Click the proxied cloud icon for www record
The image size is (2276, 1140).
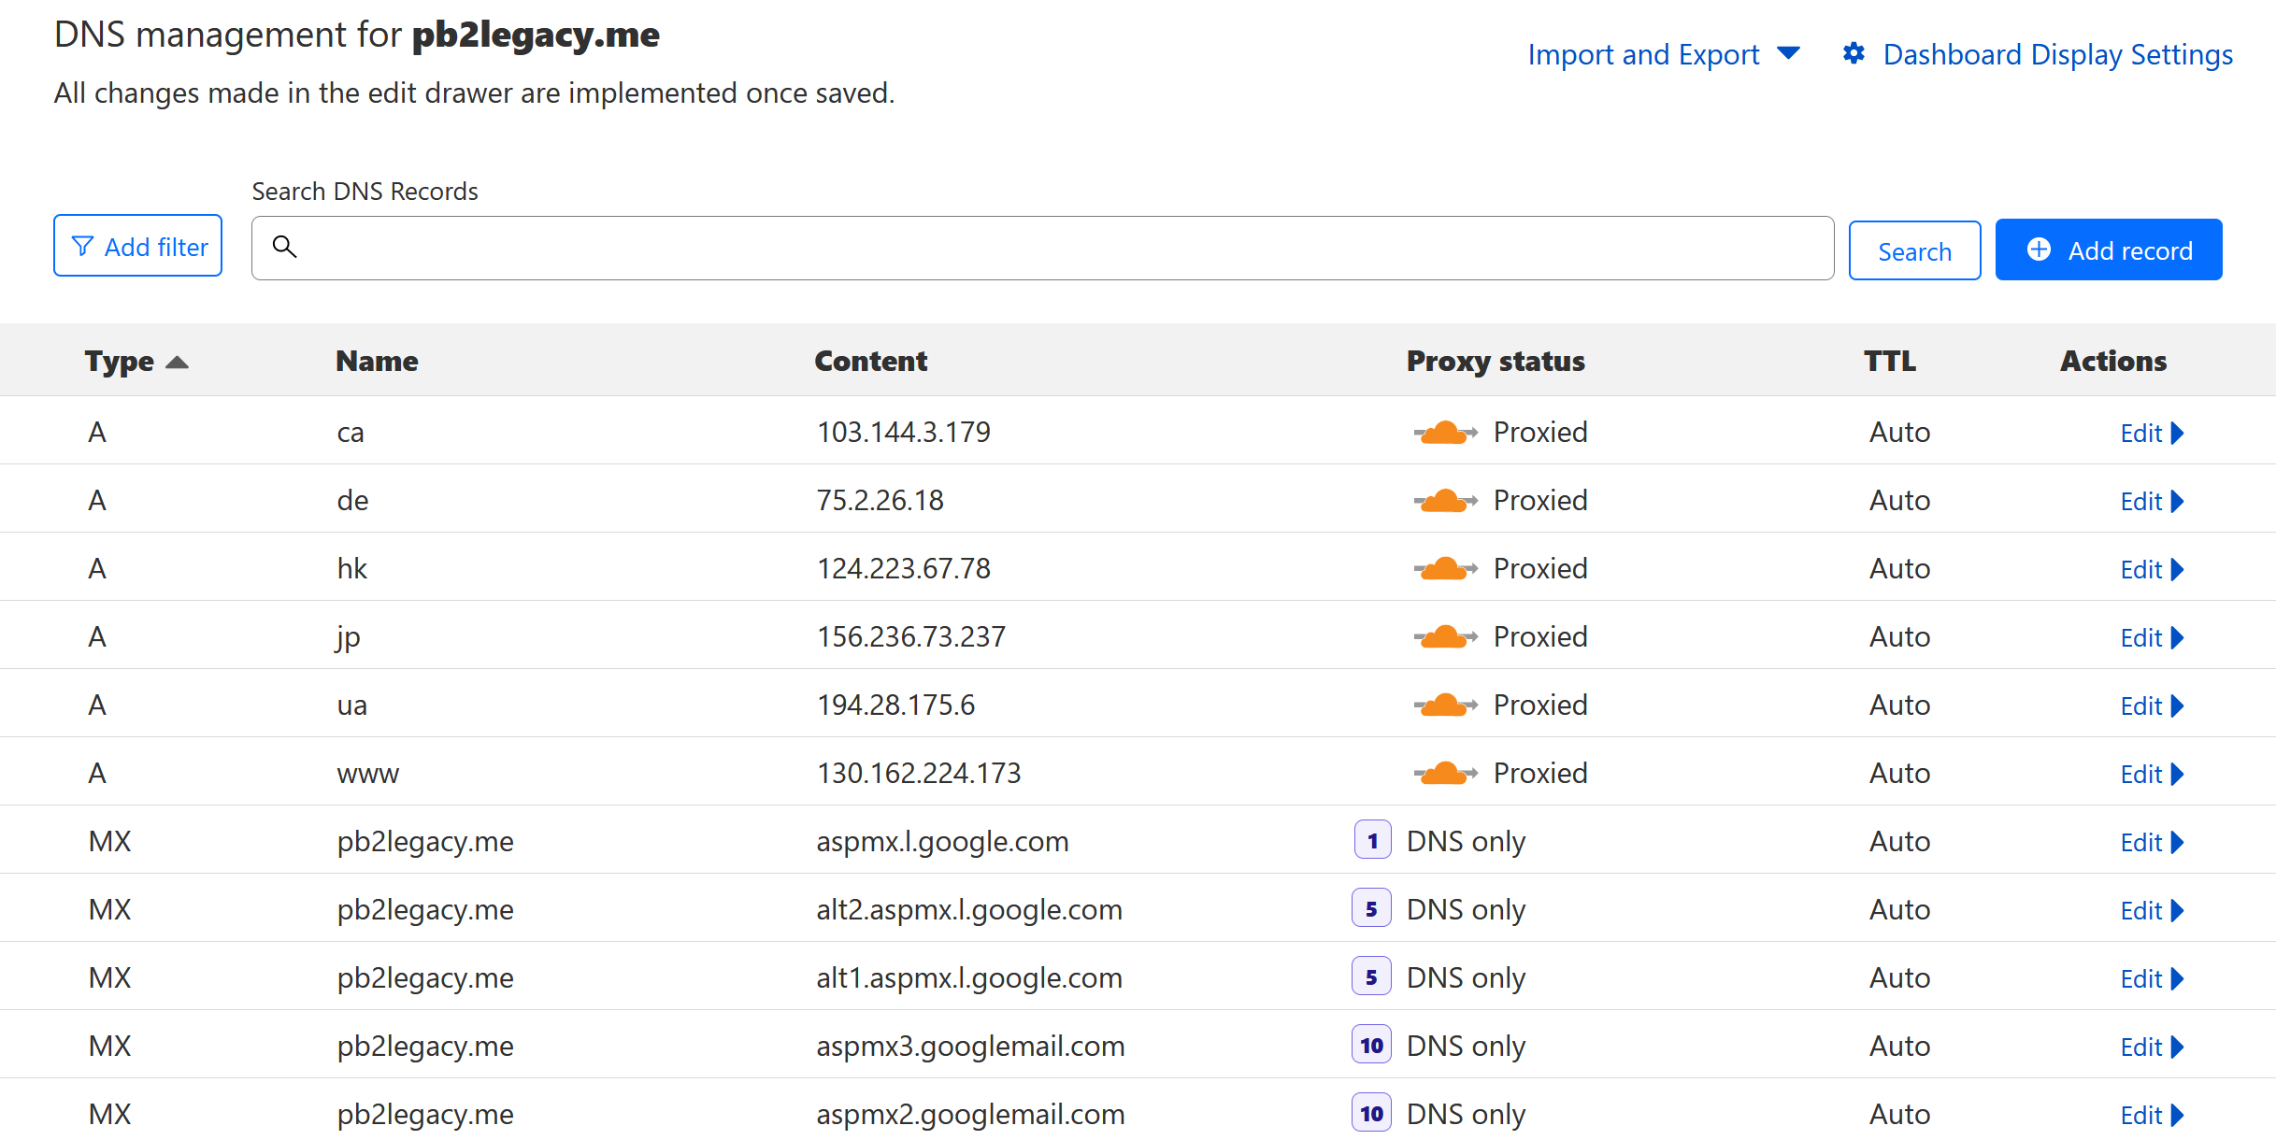(x=1445, y=774)
